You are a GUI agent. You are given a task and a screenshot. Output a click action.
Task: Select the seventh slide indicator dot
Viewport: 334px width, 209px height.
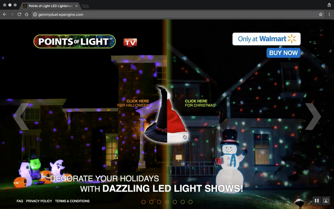pos(191,202)
